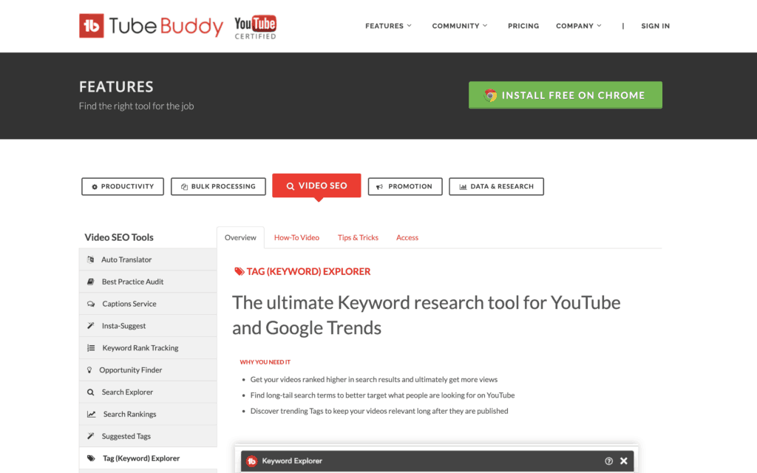Click the 'Find long-tail search terms' bullet
Image resolution: width=757 pixels, height=473 pixels.
(x=382, y=395)
